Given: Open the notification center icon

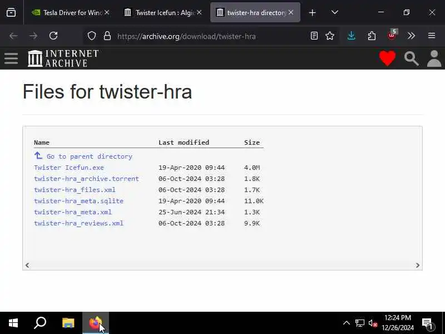Looking at the screenshot, I should (427, 323).
